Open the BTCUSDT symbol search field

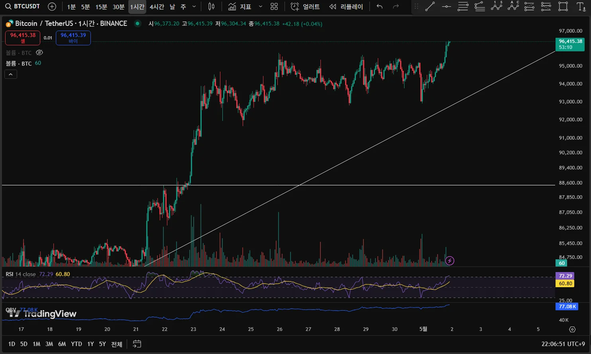[x=23, y=6]
